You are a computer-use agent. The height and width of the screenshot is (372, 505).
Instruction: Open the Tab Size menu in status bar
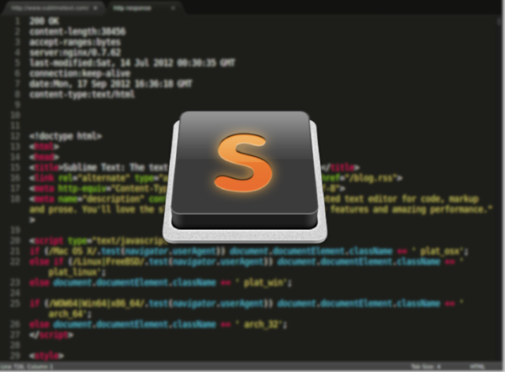(425, 366)
